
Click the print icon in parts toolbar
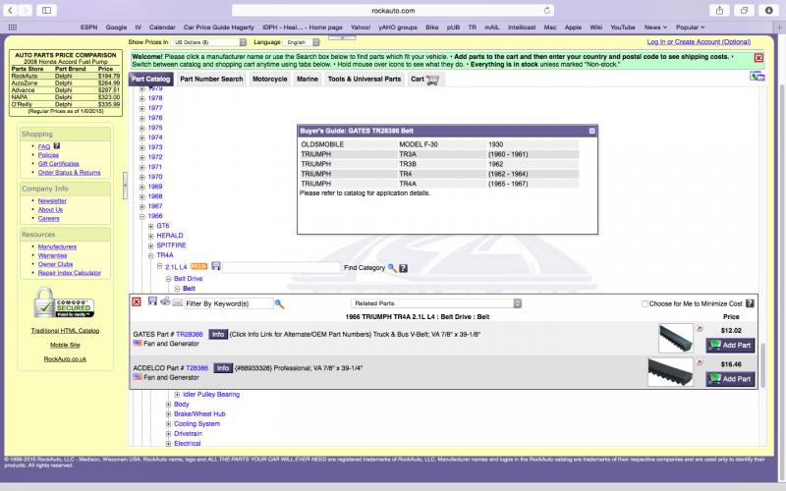[x=164, y=303]
